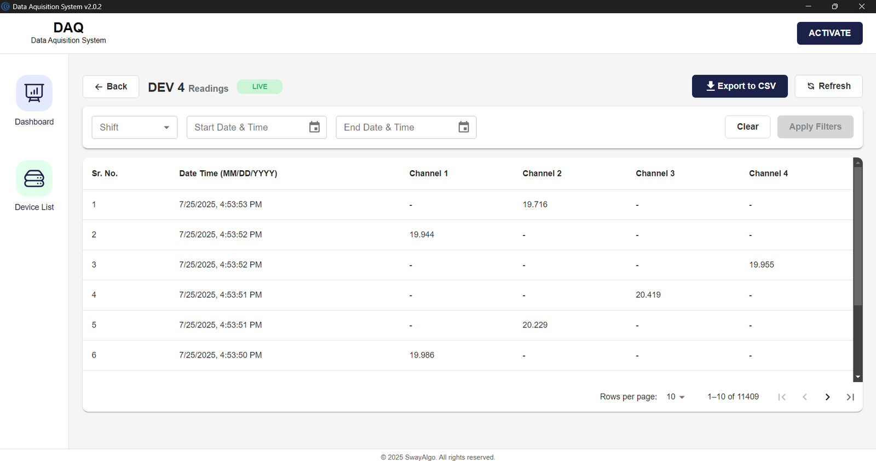Go to next page of readings
Image resolution: width=876 pixels, height=461 pixels.
827,397
